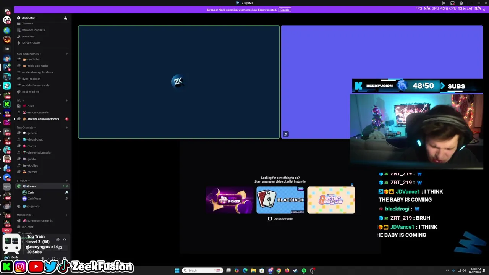Open the dyno-redirect channel
This screenshot has width=489, height=275.
point(31,79)
